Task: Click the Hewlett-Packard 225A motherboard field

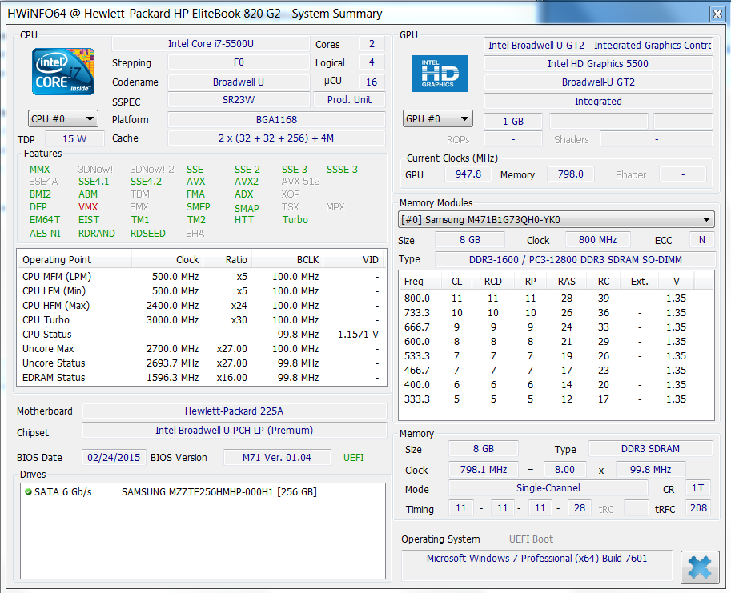Action: tap(234, 411)
